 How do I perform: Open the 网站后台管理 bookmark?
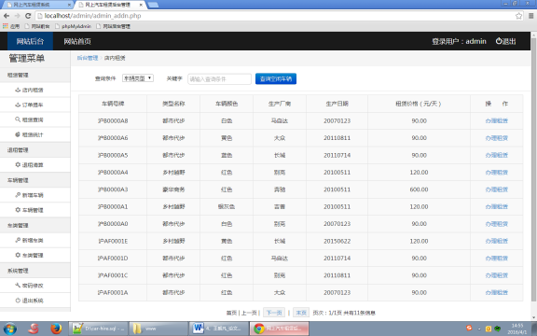tap(114, 26)
